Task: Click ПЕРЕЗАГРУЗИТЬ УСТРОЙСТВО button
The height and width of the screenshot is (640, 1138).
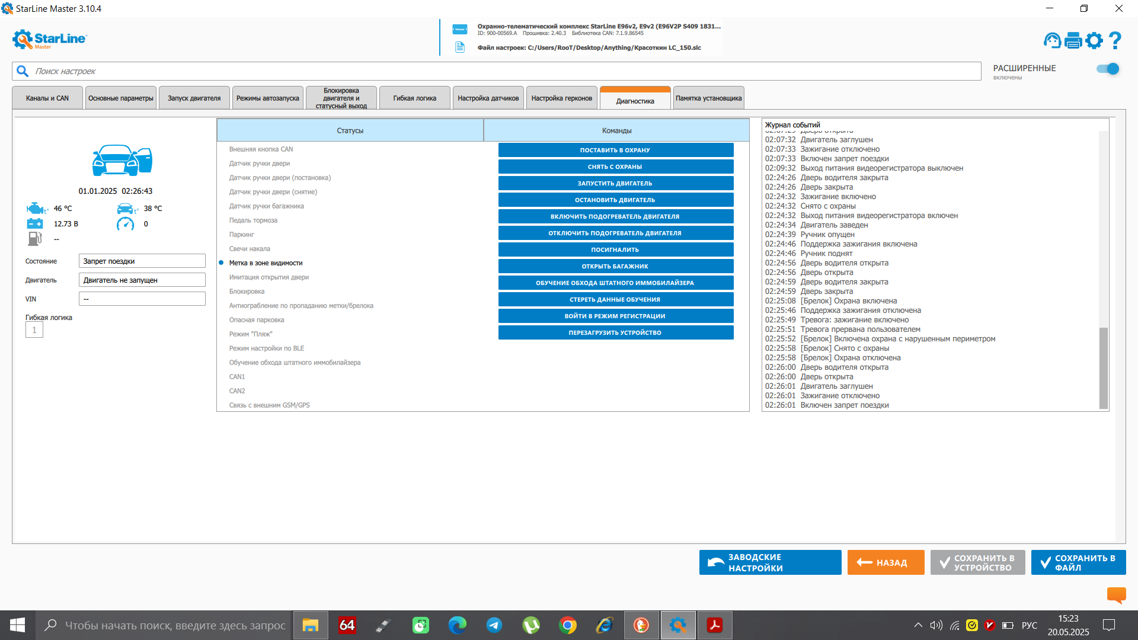Action: coord(615,332)
